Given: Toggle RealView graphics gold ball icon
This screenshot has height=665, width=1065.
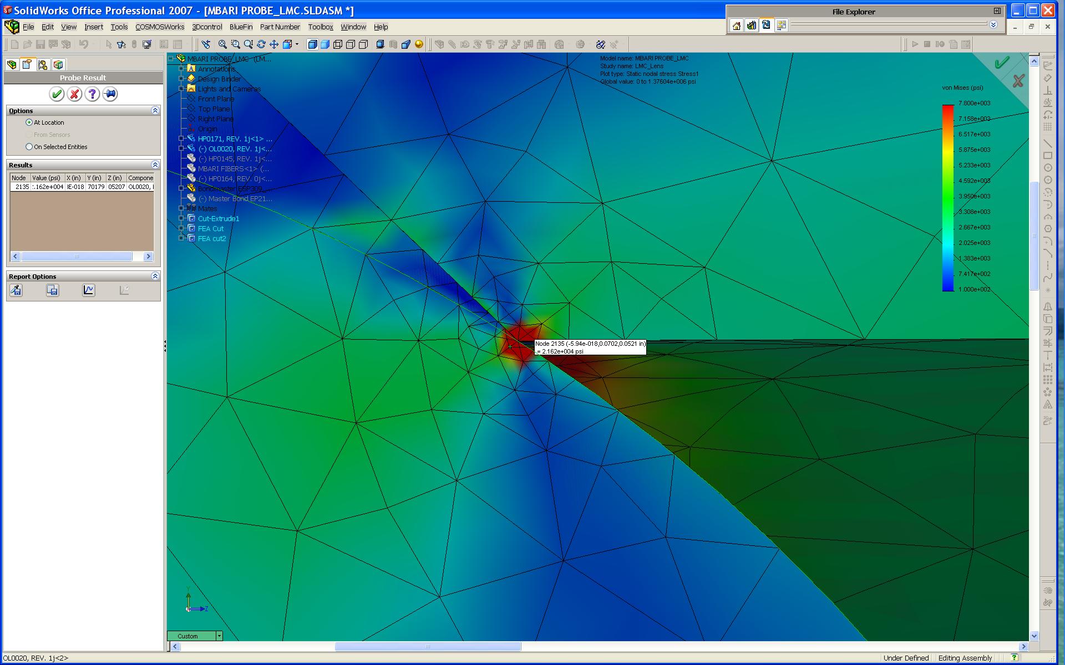Looking at the screenshot, I should coord(419,44).
